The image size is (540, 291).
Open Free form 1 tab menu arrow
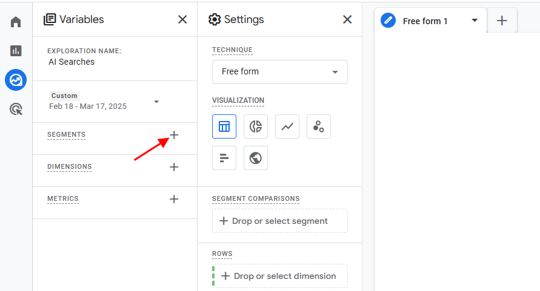[475, 21]
